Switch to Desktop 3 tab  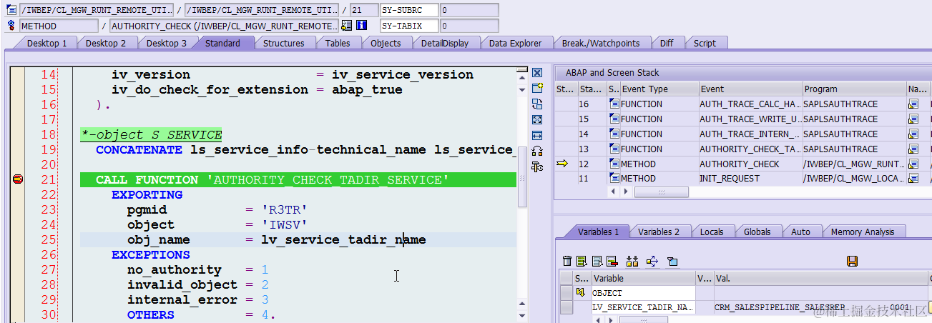click(167, 43)
